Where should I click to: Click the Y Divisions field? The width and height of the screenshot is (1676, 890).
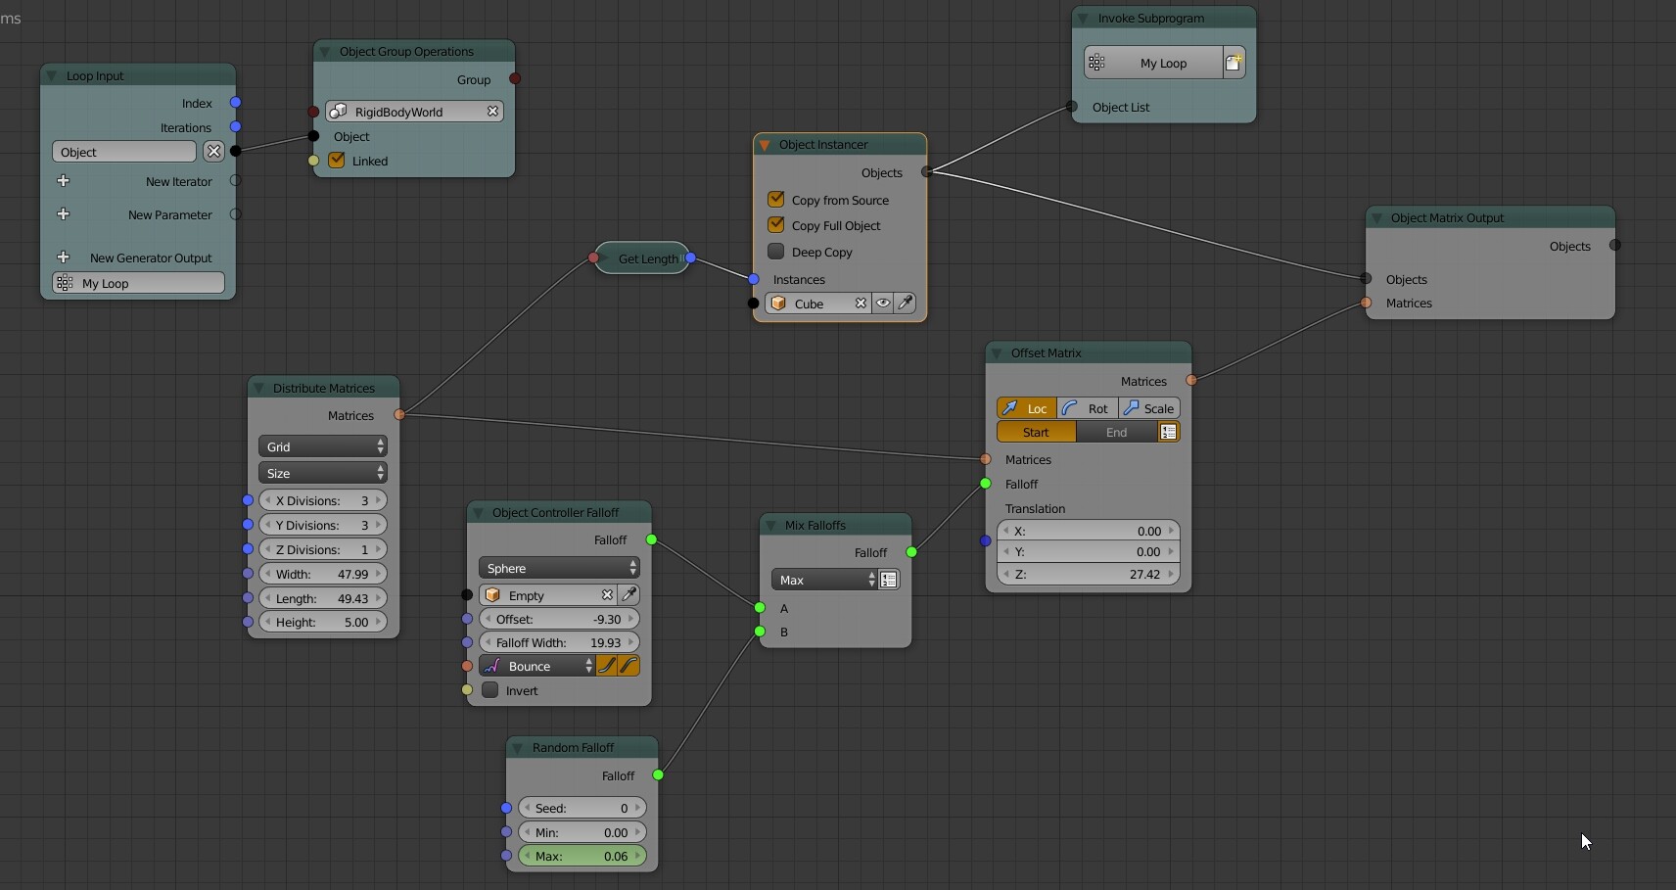[323, 525]
